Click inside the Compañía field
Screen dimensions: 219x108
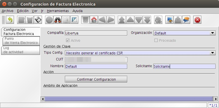96,33
